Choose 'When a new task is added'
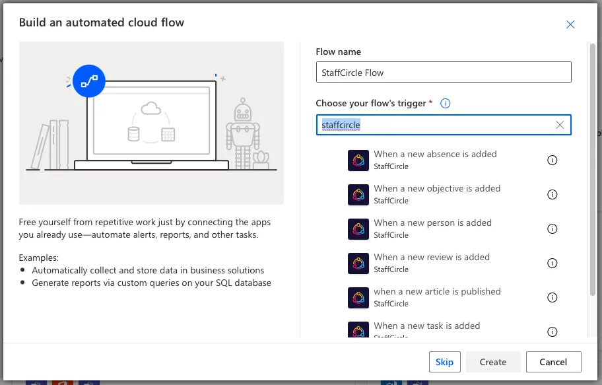The width and height of the screenshot is (602, 385). [x=427, y=326]
